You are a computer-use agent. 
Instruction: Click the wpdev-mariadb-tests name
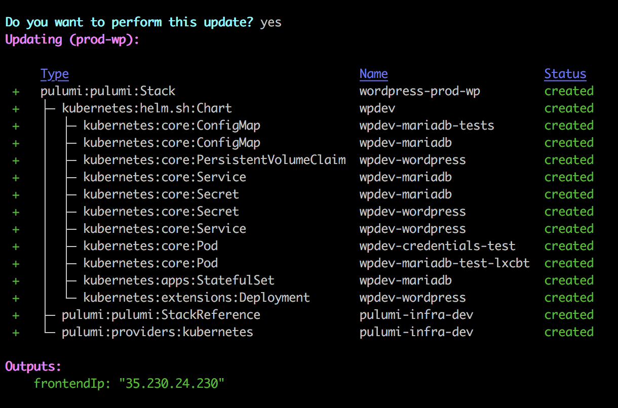click(427, 126)
